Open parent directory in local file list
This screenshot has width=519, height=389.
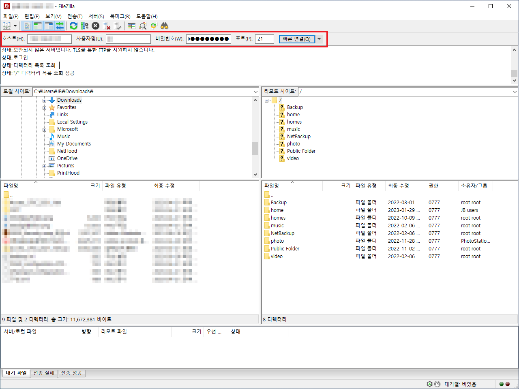point(9,194)
